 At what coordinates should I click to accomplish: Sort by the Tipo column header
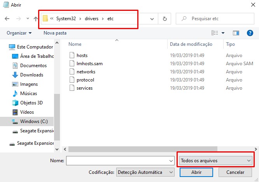coord(231,44)
